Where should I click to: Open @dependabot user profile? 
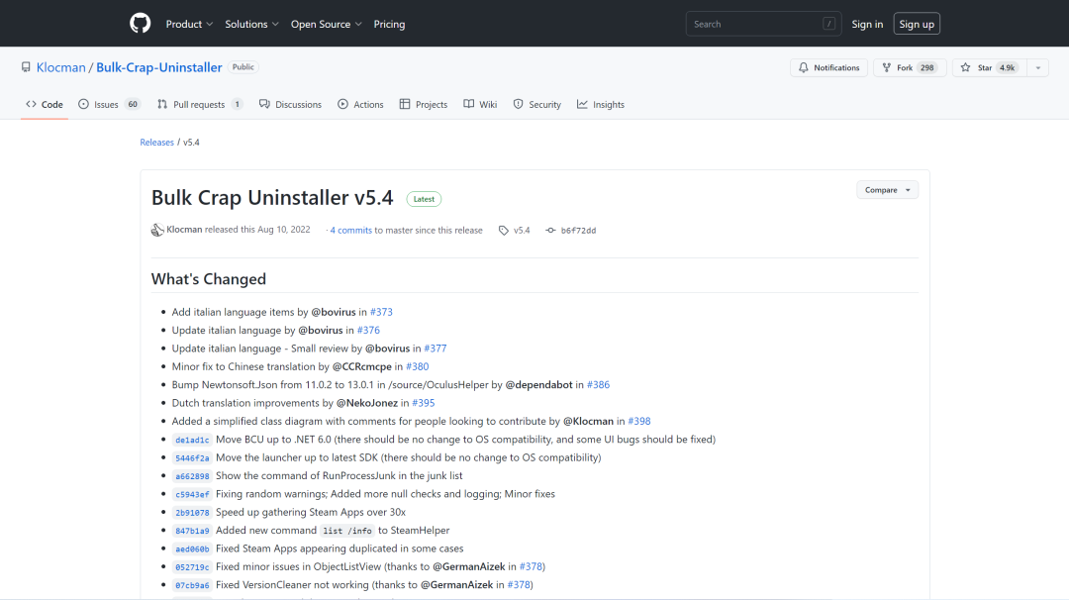(538, 384)
